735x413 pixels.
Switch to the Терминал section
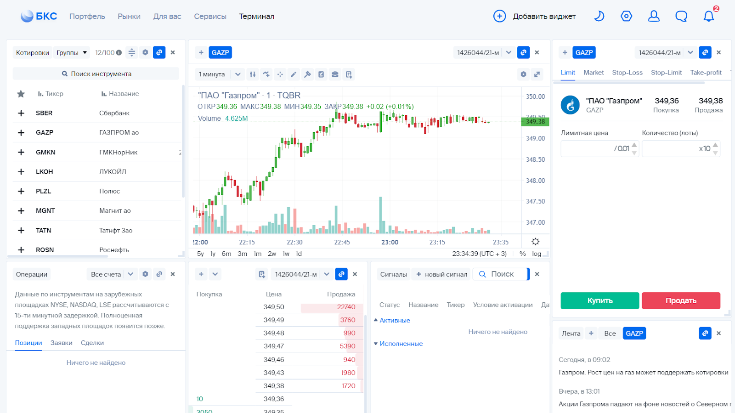256,16
